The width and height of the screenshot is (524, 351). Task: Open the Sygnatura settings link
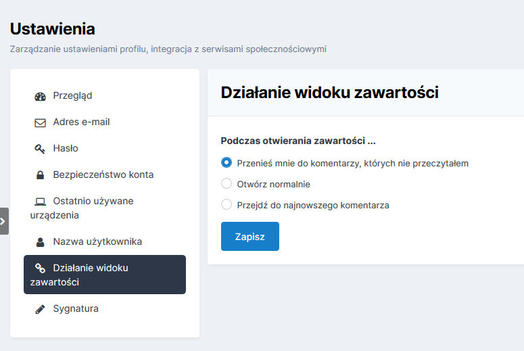coord(76,309)
